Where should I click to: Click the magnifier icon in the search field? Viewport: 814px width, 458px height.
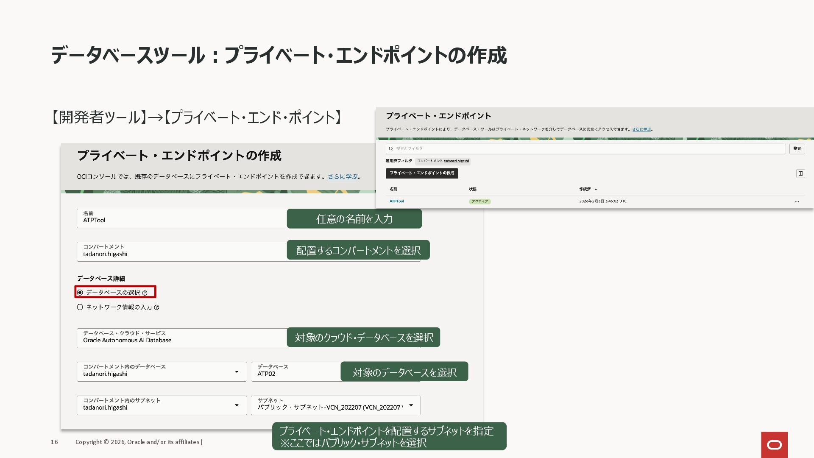(391, 148)
